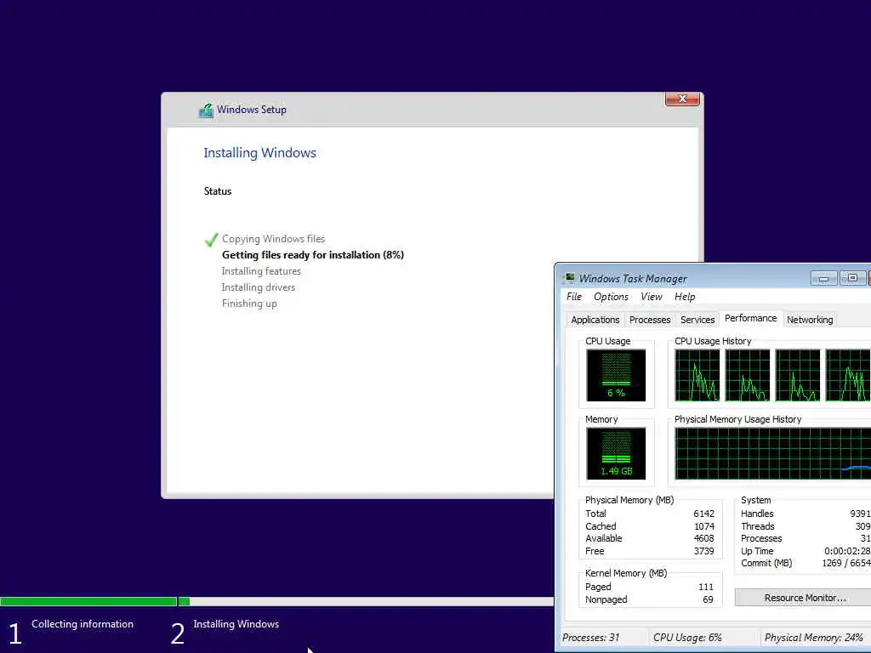This screenshot has height=653, width=871.
Task: Click 'Getting files ready for installation (8%)' text
Action: click(313, 255)
